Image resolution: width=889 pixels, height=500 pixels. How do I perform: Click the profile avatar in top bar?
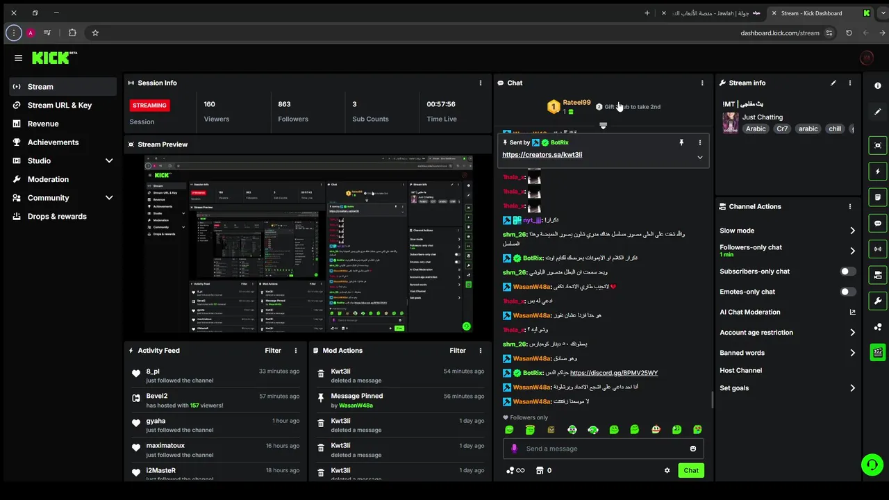866,58
